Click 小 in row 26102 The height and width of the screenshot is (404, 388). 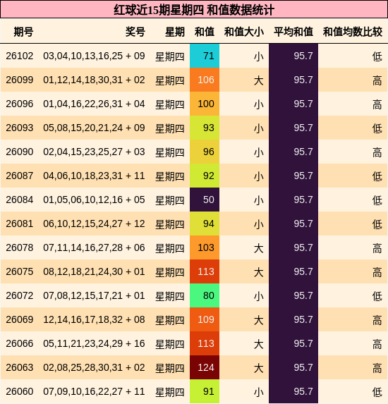(259, 56)
